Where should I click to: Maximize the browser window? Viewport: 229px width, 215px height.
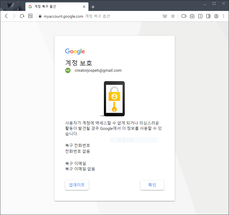(214, 3)
